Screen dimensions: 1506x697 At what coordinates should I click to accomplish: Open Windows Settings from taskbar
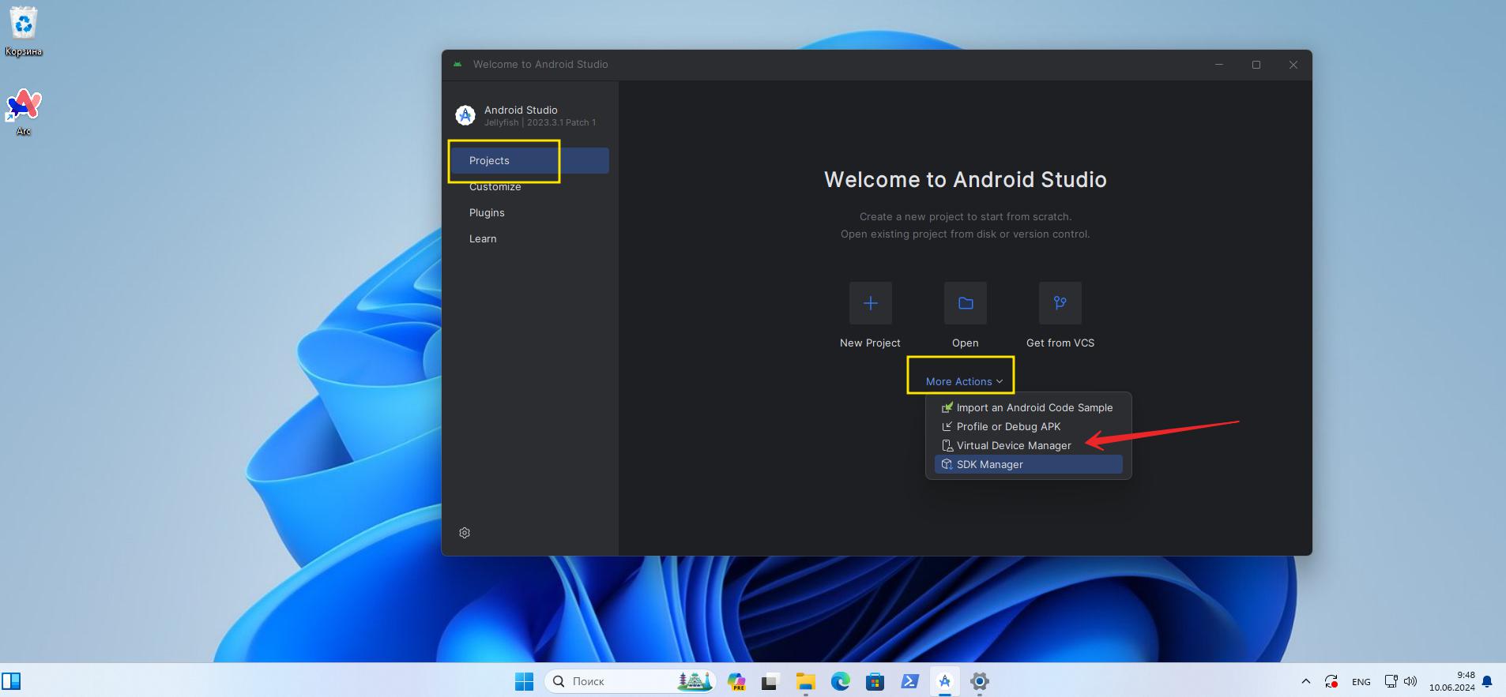pyautogui.click(x=980, y=681)
